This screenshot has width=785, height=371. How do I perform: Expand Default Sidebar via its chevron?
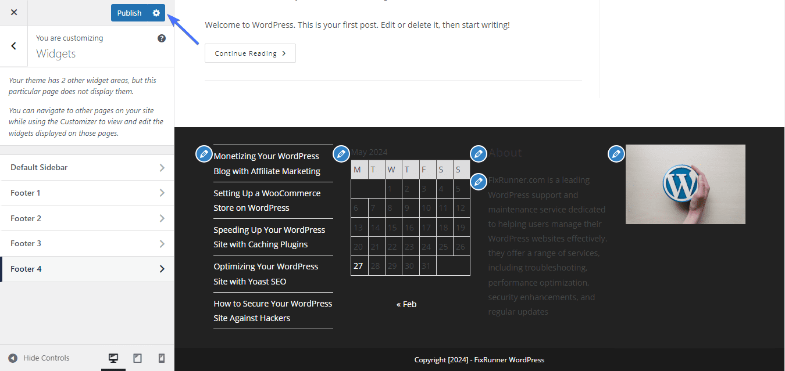pyautogui.click(x=162, y=168)
